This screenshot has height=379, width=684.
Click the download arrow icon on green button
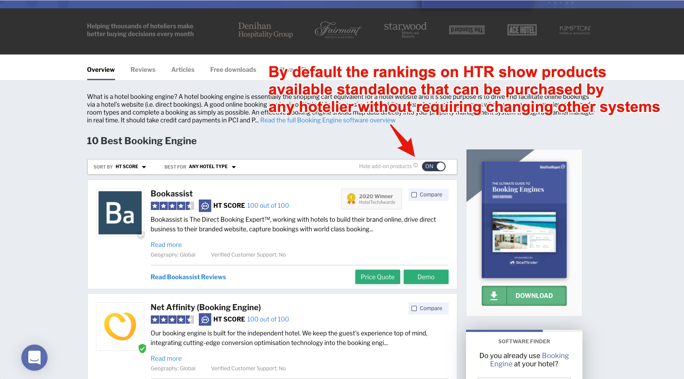pyautogui.click(x=494, y=296)
